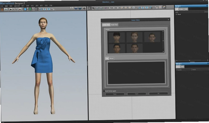Open the dropdown arrow next to the play icon
The width and height of the screenshot is (209, 123).
13,9
